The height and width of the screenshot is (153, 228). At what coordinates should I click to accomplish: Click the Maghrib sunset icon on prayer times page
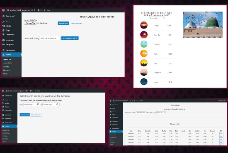point(144,72)
